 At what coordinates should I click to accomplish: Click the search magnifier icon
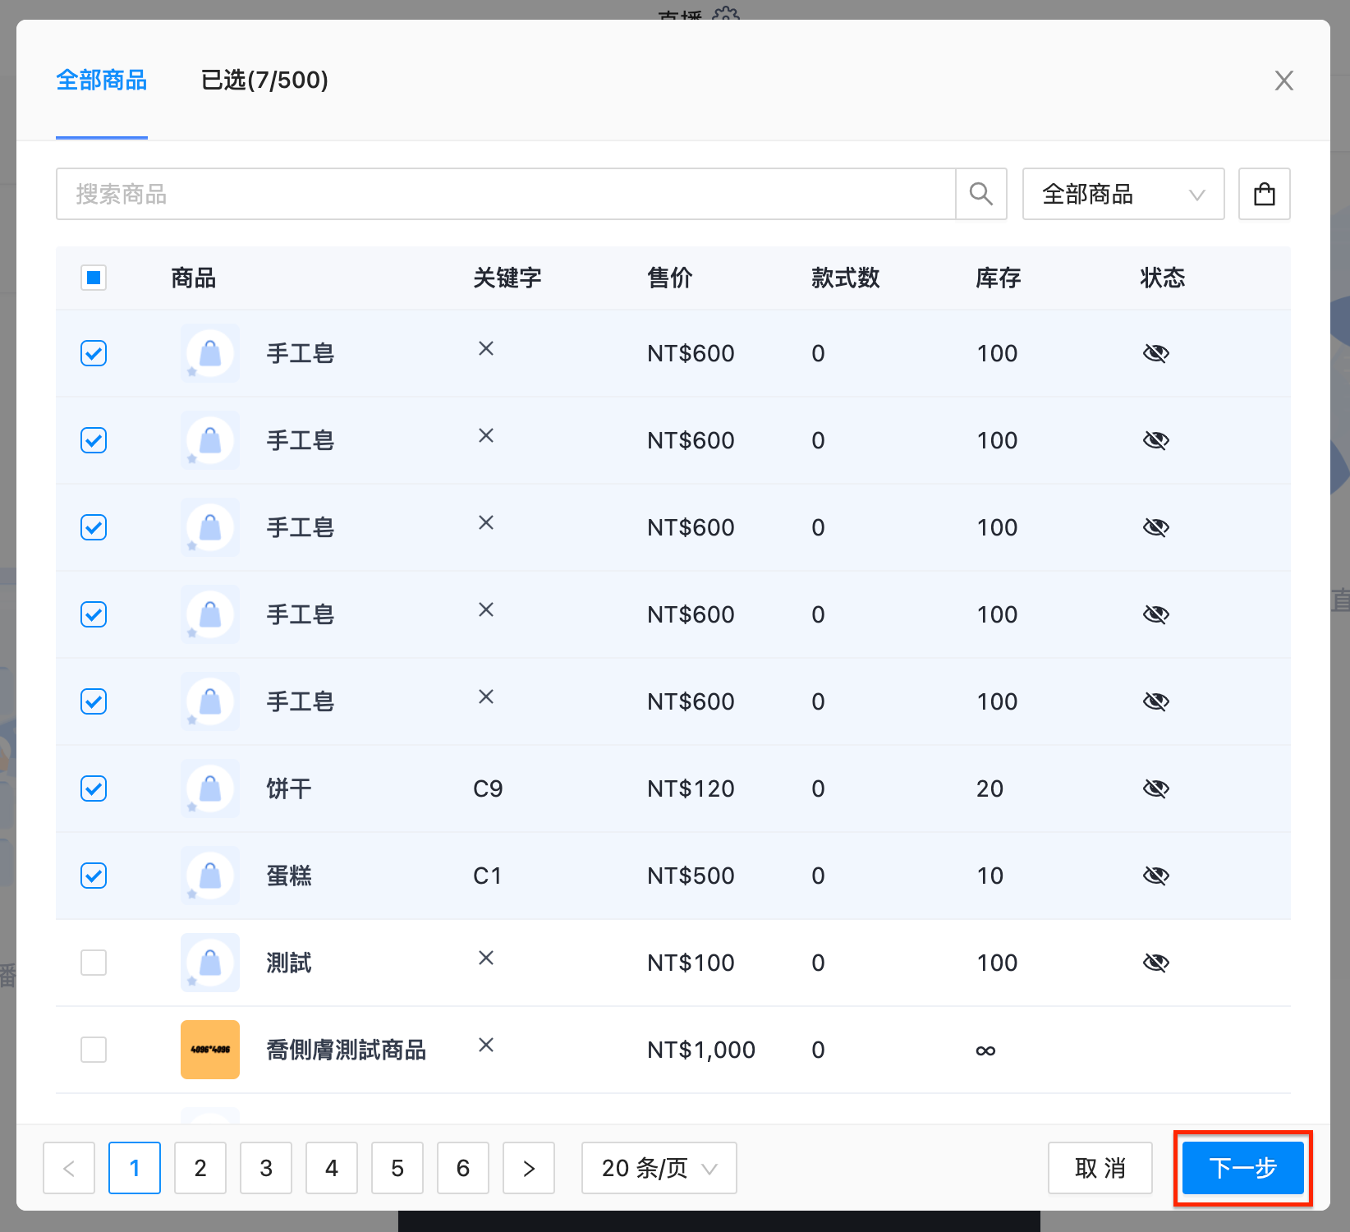pyautogui.click(x=981, y=194)
